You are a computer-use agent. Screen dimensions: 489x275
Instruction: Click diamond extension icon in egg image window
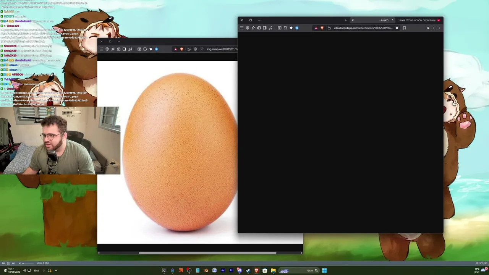click(x=151, y=49)
